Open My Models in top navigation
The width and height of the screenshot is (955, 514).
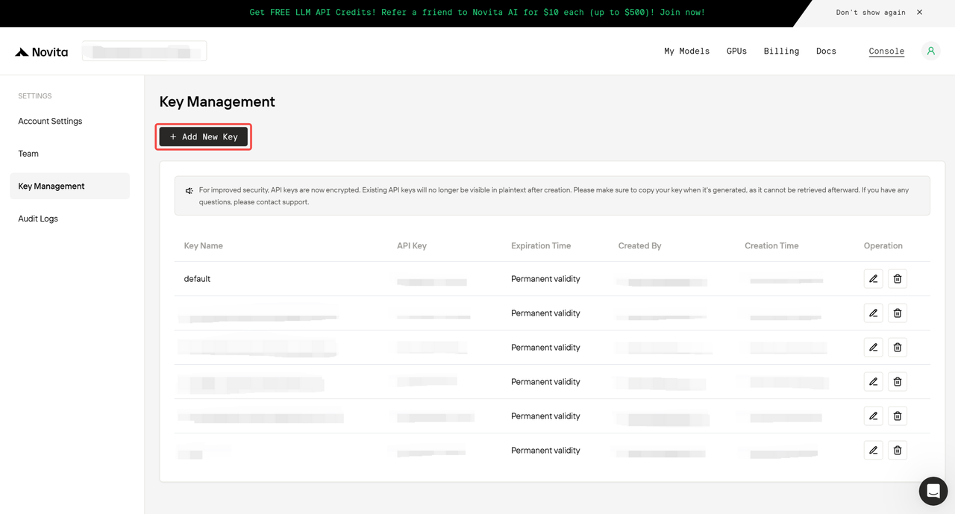coord(687,51)
